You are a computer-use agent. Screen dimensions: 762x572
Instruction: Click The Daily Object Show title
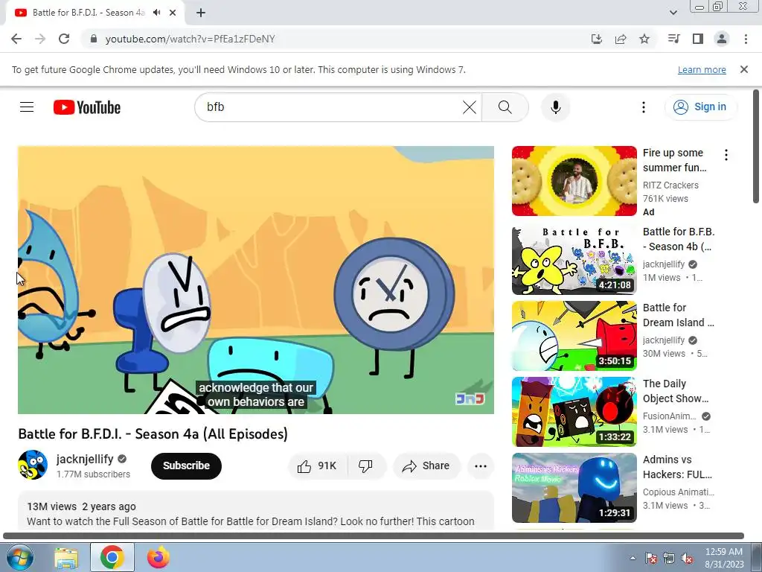point(676,391)
